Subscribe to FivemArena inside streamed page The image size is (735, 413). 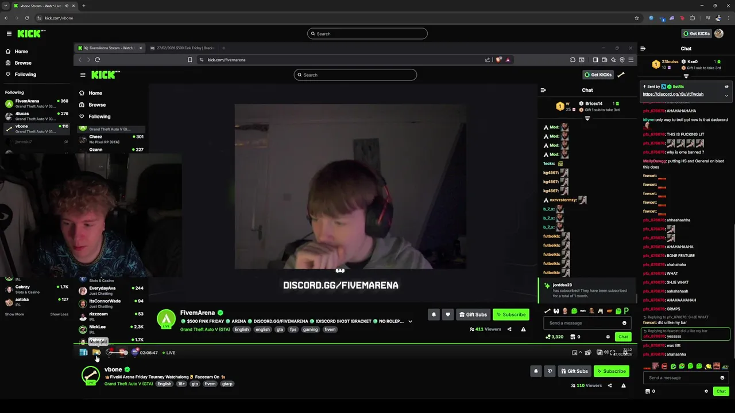(x=510, y=314)
